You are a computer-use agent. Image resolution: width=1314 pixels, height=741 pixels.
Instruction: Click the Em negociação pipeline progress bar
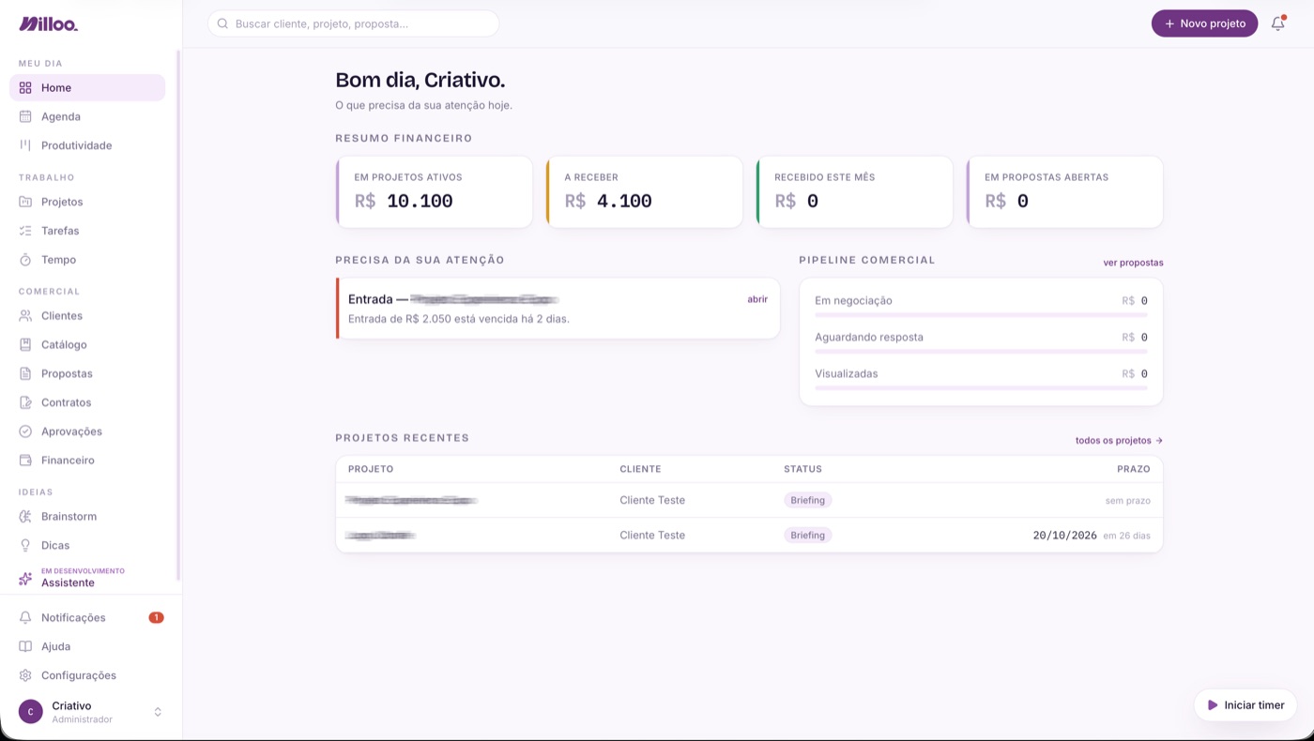pyautogui.click(x=981, y=315)
